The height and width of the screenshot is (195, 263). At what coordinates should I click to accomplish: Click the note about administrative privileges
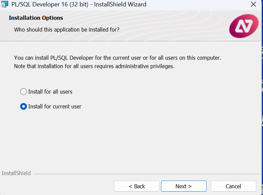click(x=94, y=66)
